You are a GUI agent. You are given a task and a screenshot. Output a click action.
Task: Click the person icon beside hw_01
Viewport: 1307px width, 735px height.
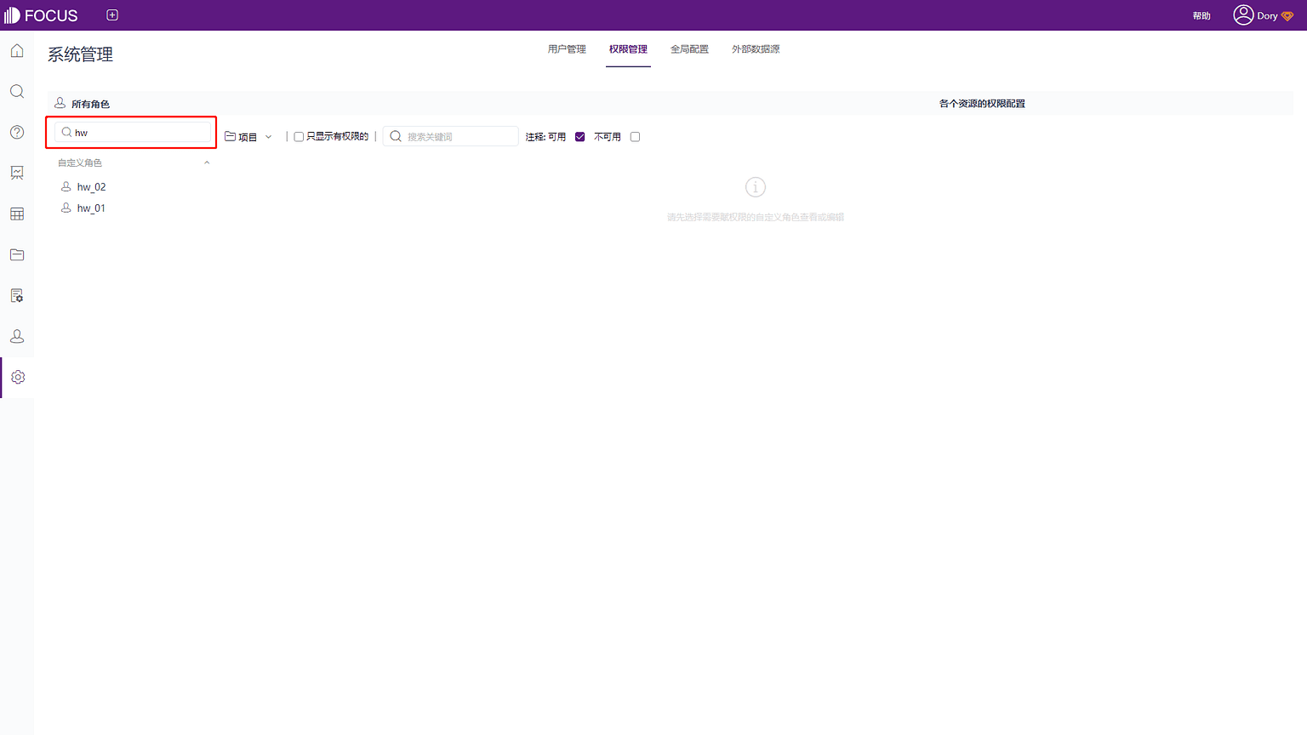tap(66, 208)
